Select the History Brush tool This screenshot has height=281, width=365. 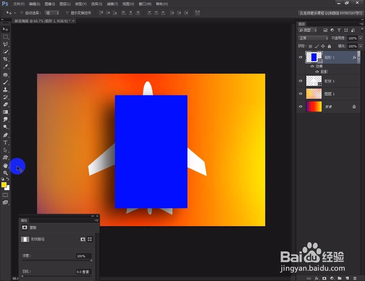click(5, 97)
